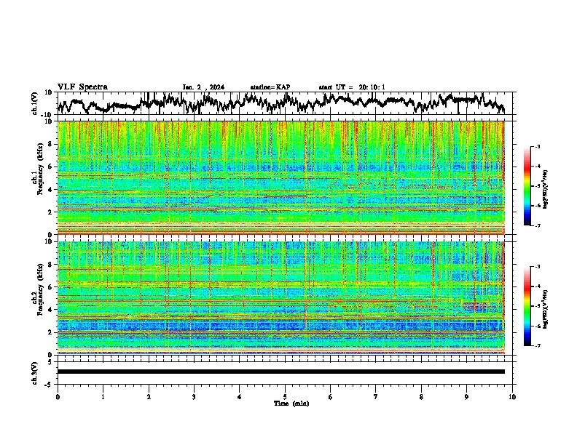Click time axis tick label "10"
The image size is (577, 445).
tap(512, 397)
